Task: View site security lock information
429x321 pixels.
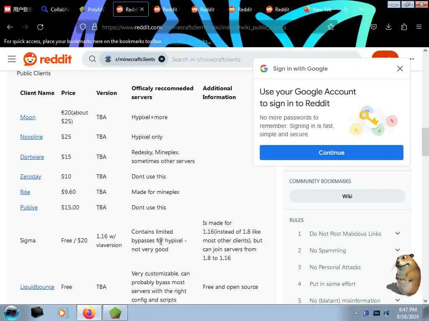Action: (x=95, y=27)
